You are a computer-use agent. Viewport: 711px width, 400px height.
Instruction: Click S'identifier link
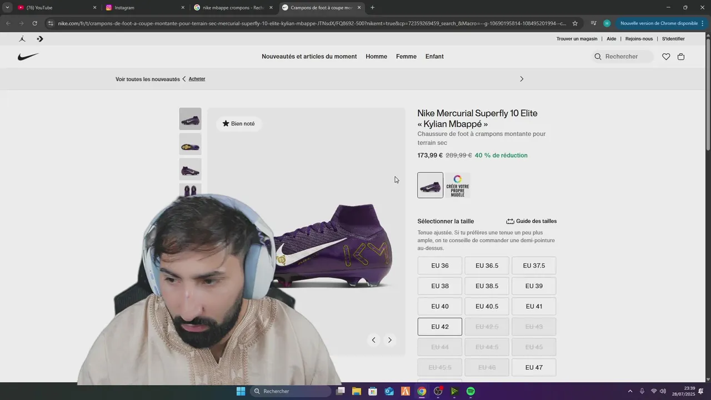pos(673,39)
